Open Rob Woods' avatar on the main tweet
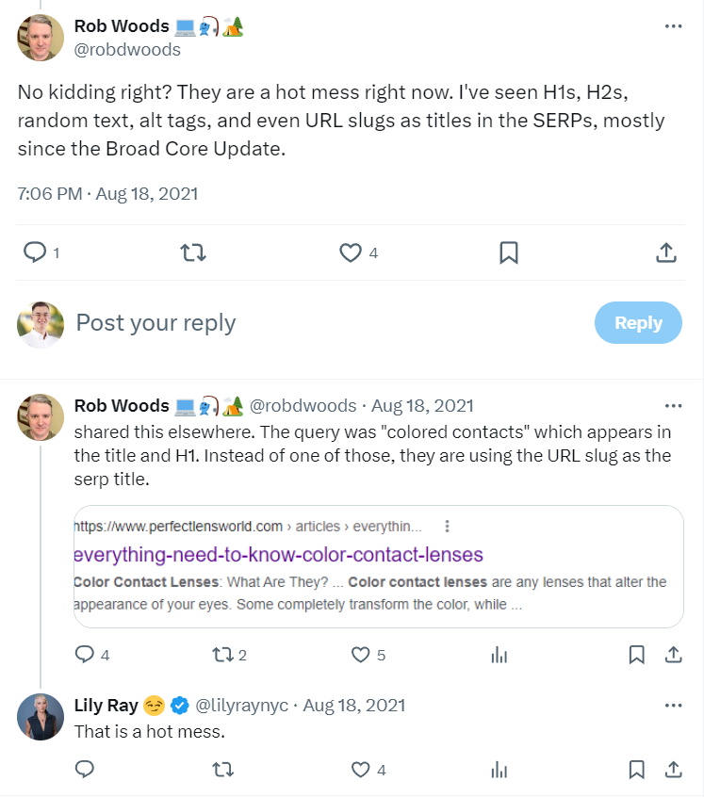 pyautogui.click(x=41, y=38)
